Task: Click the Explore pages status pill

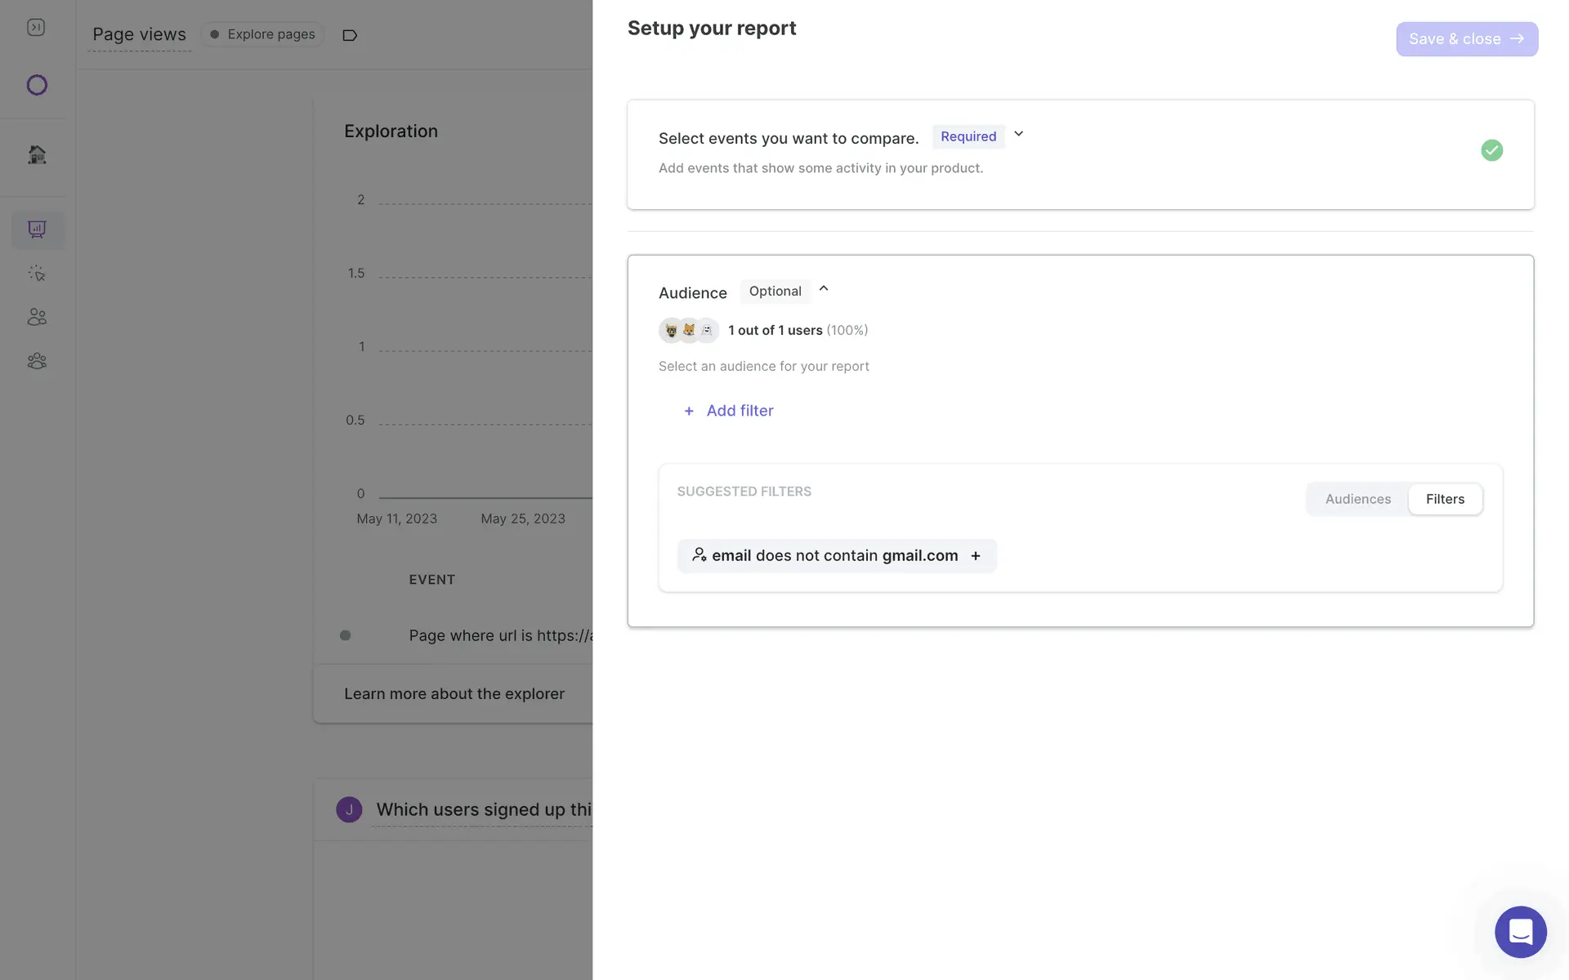Action: (x=262, y=34)
